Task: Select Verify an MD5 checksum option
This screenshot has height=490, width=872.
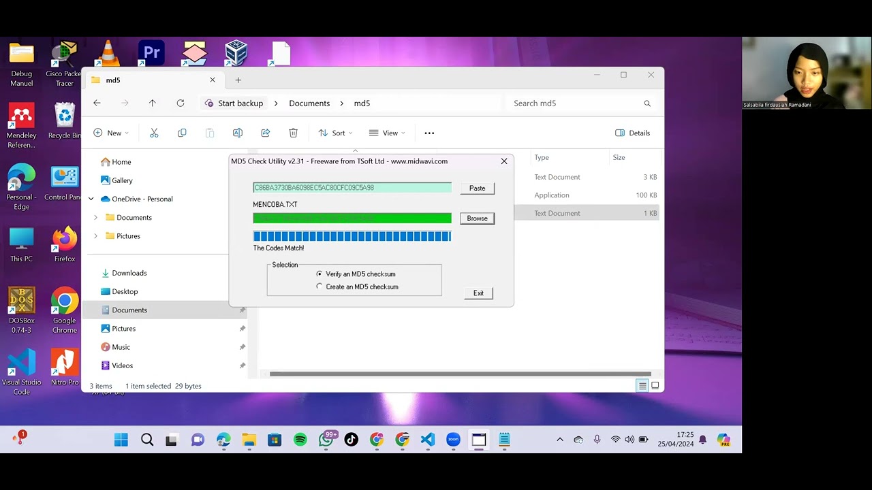Action: 356,274
